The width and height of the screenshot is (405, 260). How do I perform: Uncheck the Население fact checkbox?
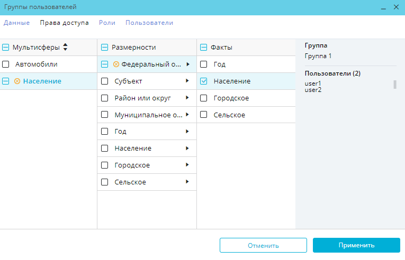click(204, 81)
